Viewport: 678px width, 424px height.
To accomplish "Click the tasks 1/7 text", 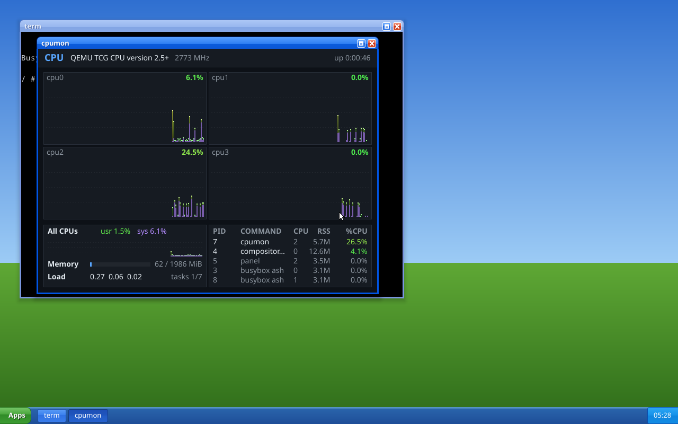I will click(186, 277).
